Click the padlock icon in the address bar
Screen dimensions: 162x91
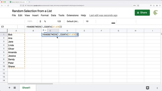coord(23,6)
